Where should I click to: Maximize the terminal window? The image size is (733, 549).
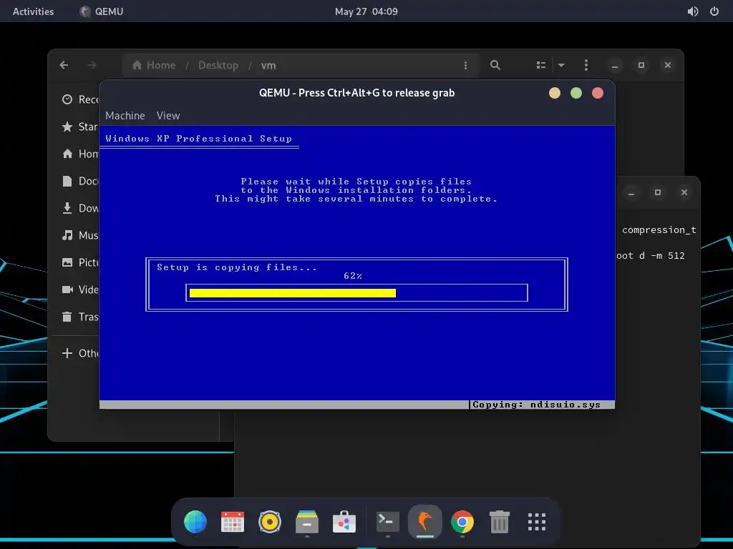pyautogui.click(x=658, y=192)
